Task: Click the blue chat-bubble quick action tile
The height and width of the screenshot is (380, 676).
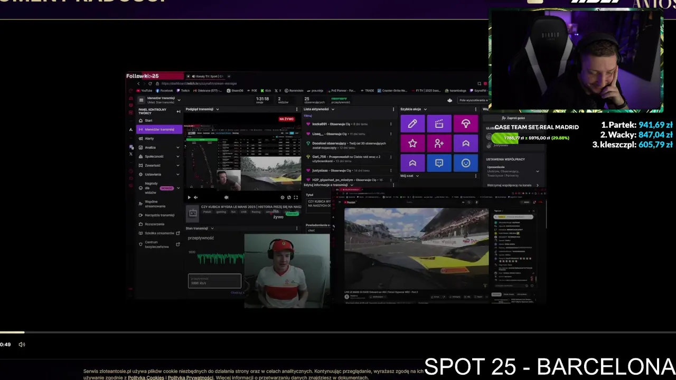Action: [439, 163]
